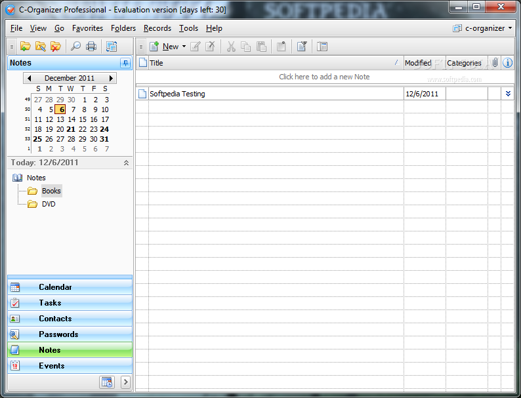This screenshot has width=521, height=398.
Task: Click the Delete record icon
Action: coord(211,47)
